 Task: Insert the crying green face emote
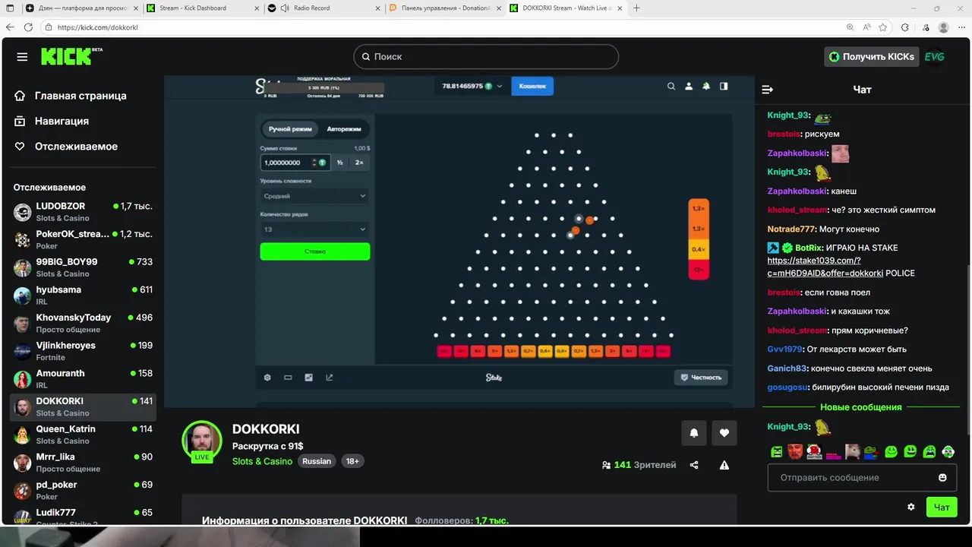click(x=929, y=451)
